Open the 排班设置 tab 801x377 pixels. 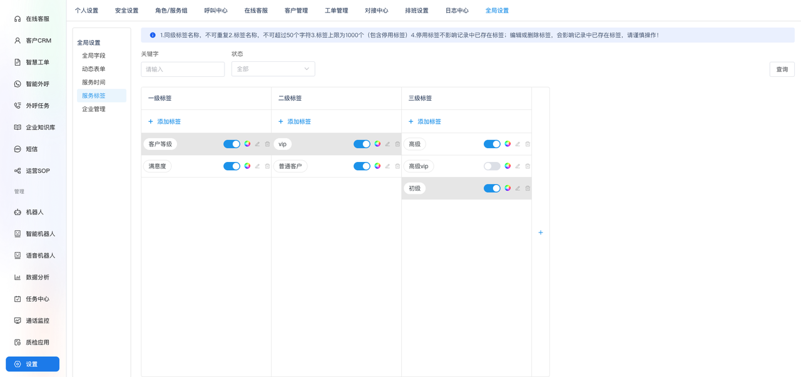click(x=417, y=11)
